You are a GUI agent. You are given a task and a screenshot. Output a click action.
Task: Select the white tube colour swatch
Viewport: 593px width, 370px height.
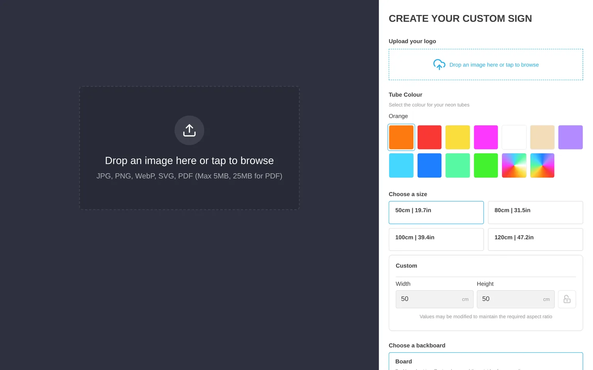click(514, 137)
